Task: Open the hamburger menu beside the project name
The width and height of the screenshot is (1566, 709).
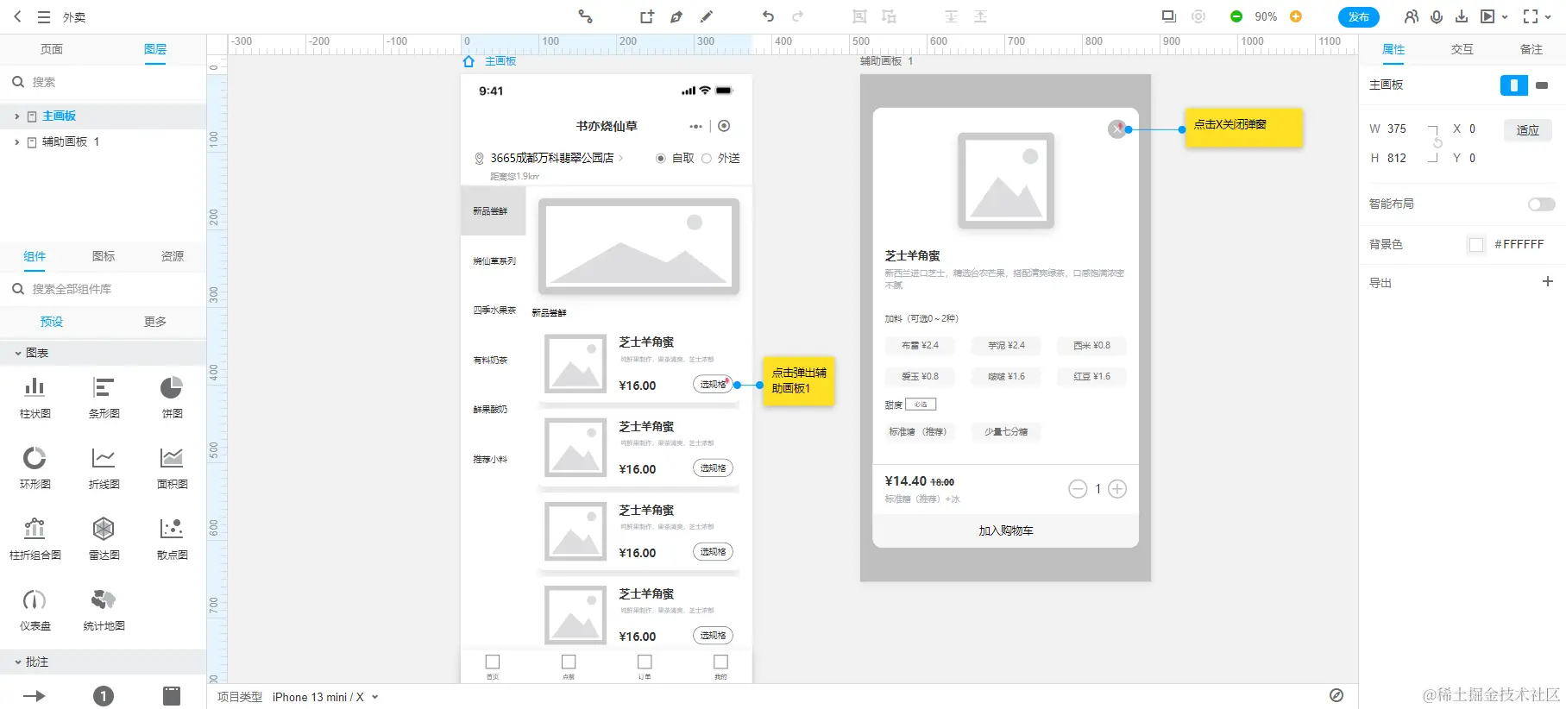Action: [x=44, y=16]
